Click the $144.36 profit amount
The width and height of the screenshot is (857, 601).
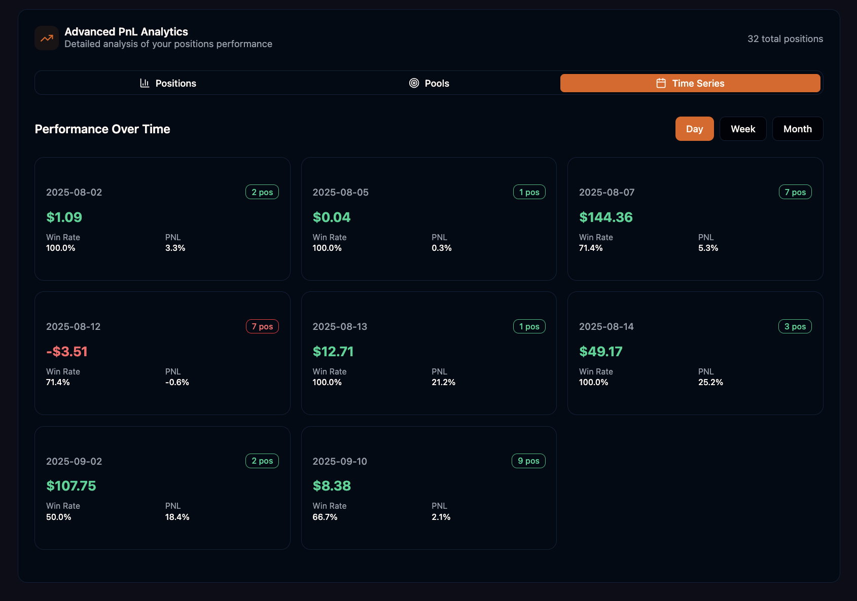(606, 217)
